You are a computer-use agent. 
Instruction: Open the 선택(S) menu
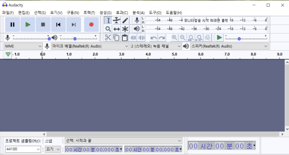point(40,13)
